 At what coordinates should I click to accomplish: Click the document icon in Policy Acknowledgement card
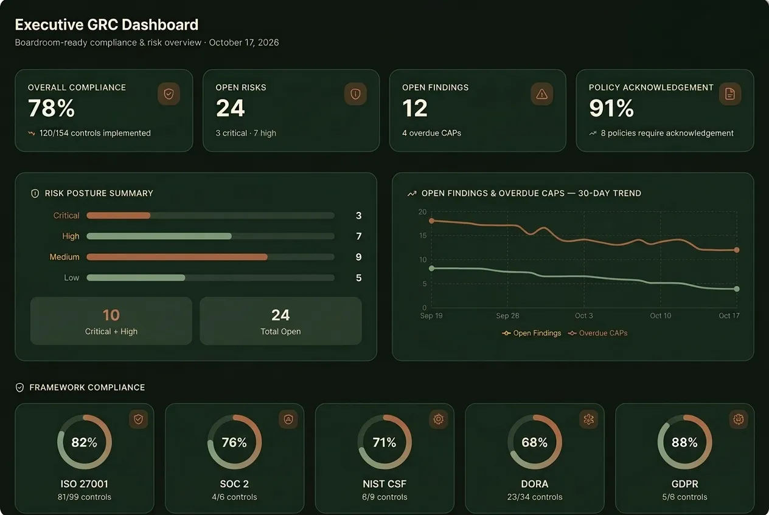coord(730,94)
